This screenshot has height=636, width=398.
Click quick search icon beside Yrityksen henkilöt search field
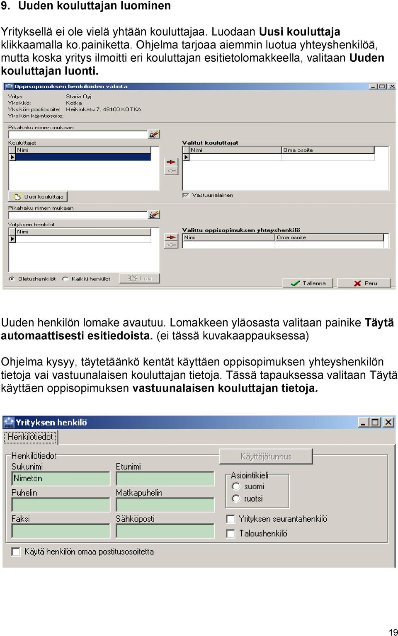[154, 215]
